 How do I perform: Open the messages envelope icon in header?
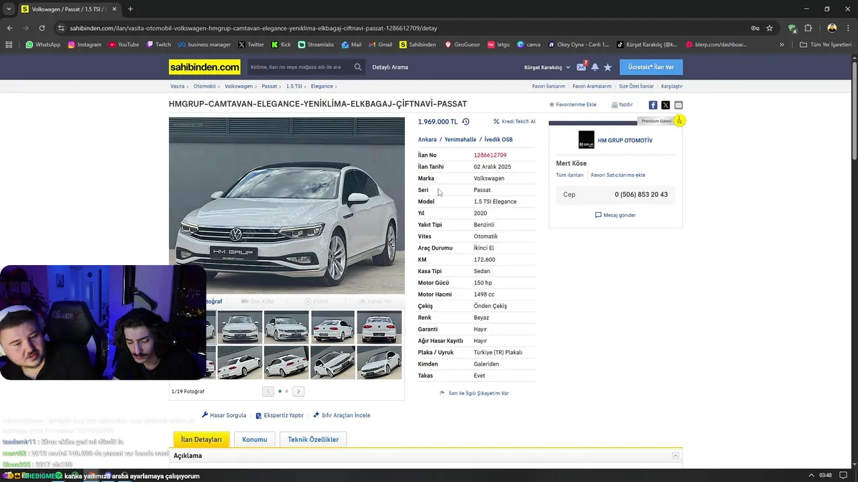tap(581, 67)
